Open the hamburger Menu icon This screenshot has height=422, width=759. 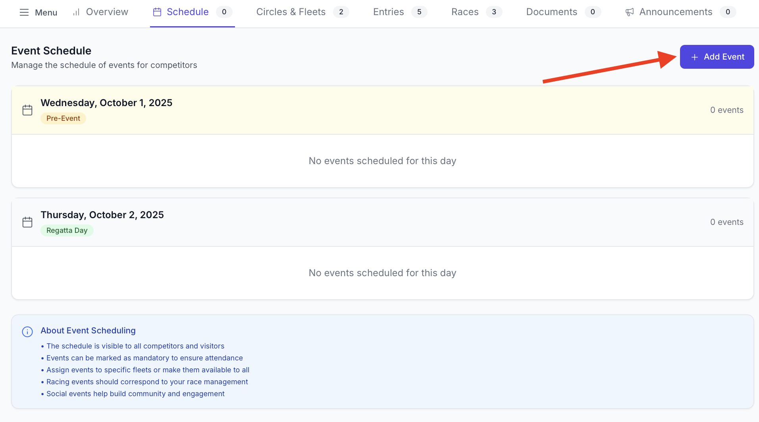pos(24,12)
